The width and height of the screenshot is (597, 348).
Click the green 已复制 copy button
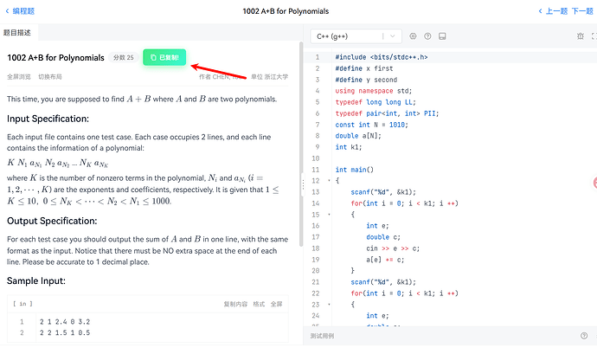(164, 57)
